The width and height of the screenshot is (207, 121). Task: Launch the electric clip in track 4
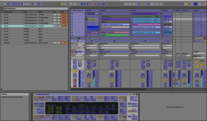(x=131, y=24)
